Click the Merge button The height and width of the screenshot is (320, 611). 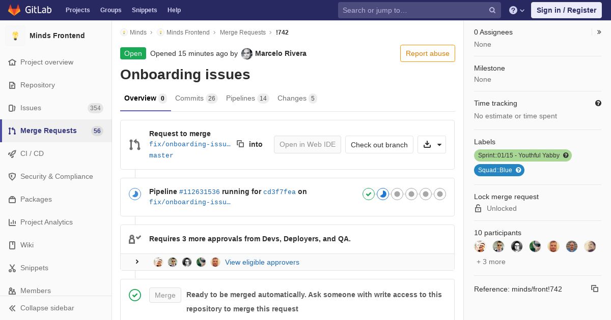tap(165, 295)
